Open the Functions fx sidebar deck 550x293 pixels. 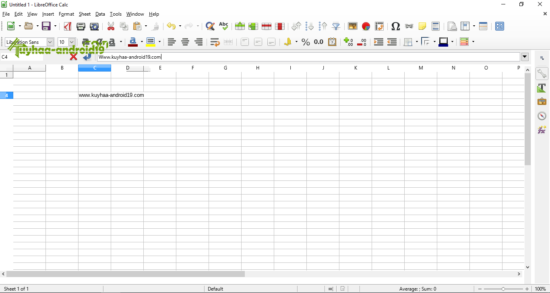coord(542,130)
